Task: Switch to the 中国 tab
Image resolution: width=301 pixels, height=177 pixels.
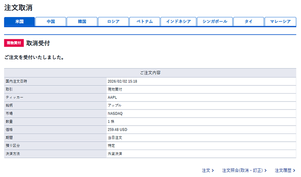Action: [x=51, y=22]
